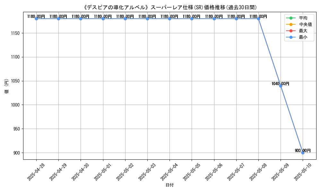The width and height of the screenshot is (321, 192).
Task: Click the x-axis label 日付
Action: tap(169, 185)
